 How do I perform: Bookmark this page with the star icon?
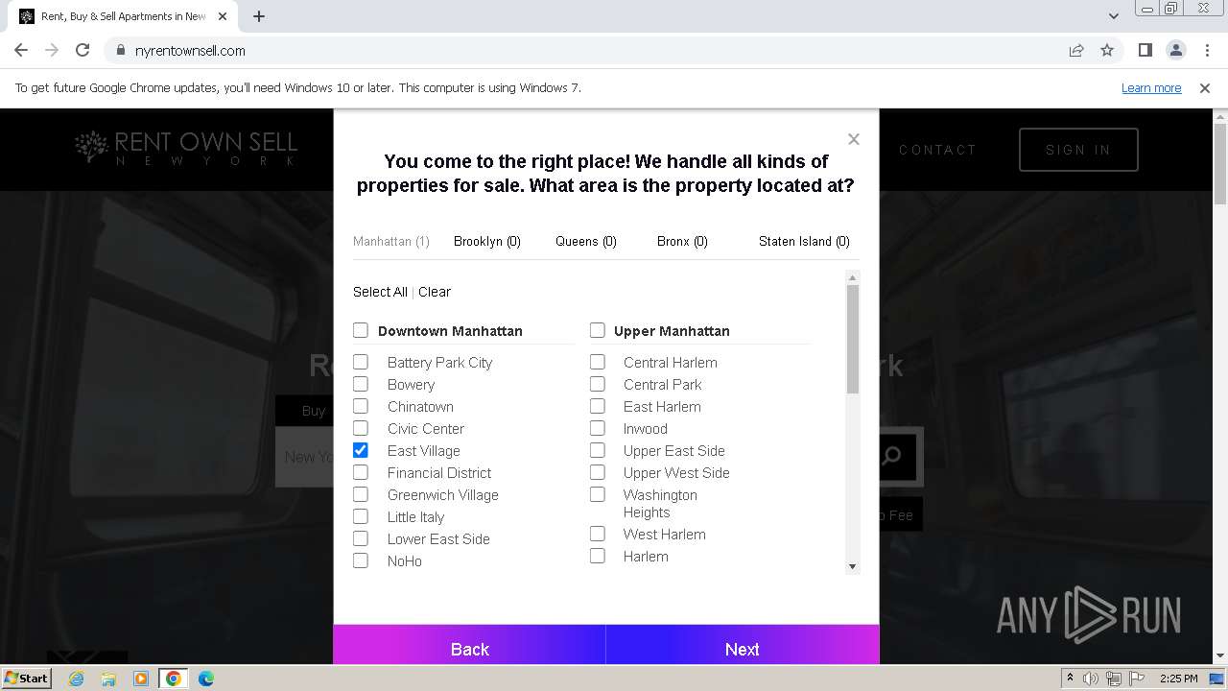(x=1107, y=50)
